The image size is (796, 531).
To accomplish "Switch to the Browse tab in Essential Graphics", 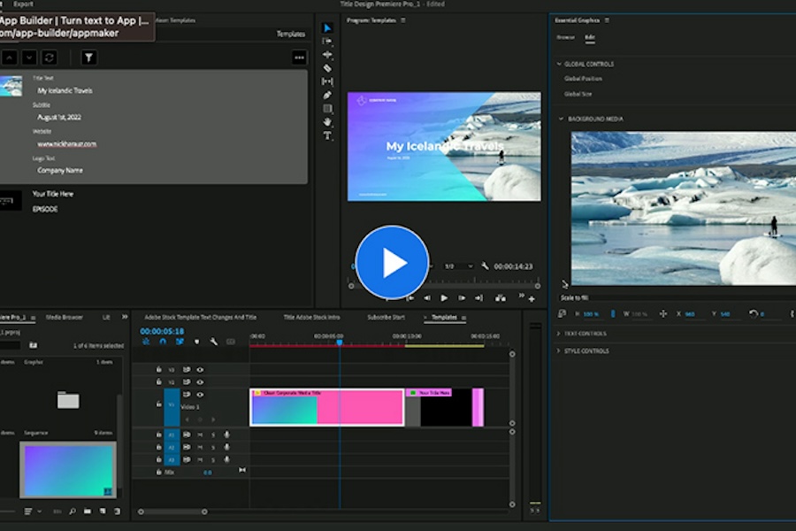I will [x=566, y=37].
